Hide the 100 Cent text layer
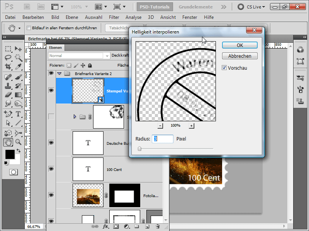309x231 pixels. (51, 169)
